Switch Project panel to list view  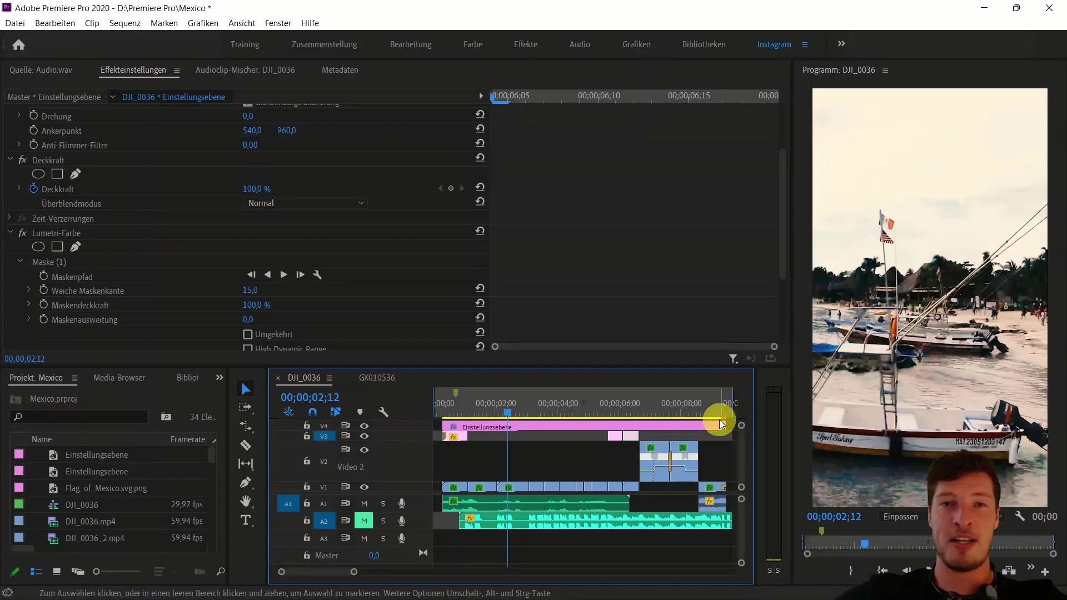tap(36, 571)
